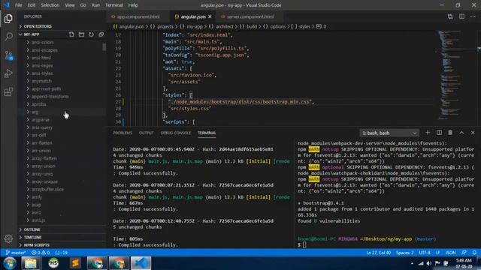Change JSON language mode in status bar
Image resolution: width=481 pixels, height=270 pixels.
pos(450,253)
